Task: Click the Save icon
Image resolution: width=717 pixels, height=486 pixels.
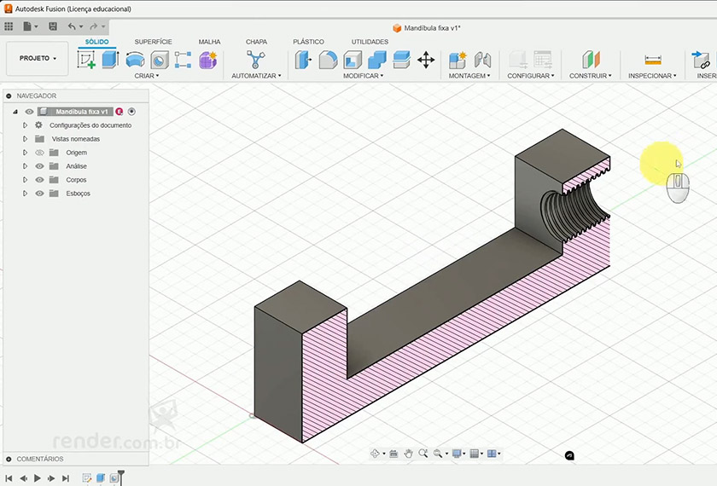Action: (x=53, y=26)
